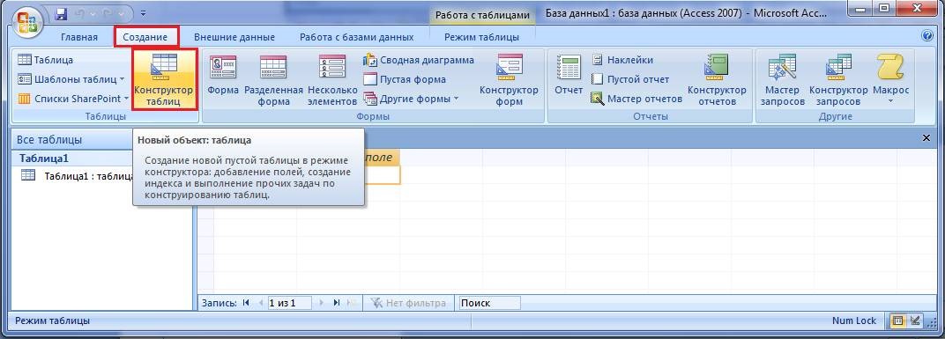Switch to the Режим таблицы tab
945x339 pixels.
(481, 37)
